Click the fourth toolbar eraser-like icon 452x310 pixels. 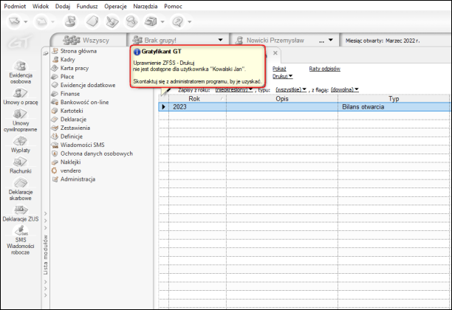click(x=92, y=21)
